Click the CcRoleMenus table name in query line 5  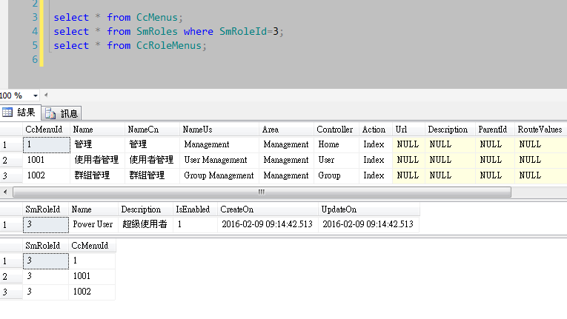pyautogui.click(x=168, y=46)
